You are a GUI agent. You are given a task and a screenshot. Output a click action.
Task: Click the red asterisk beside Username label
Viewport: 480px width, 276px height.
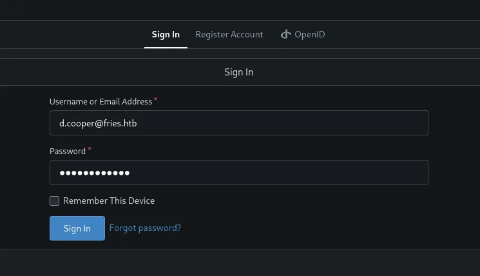[156, 100]
